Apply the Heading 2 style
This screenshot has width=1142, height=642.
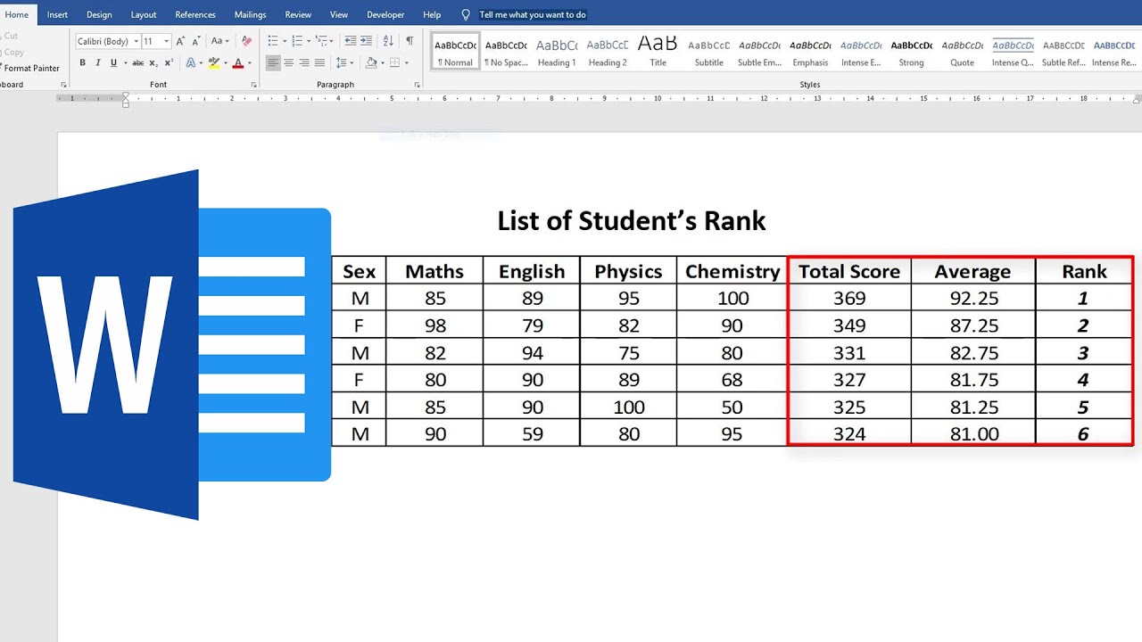coord(608,53)
